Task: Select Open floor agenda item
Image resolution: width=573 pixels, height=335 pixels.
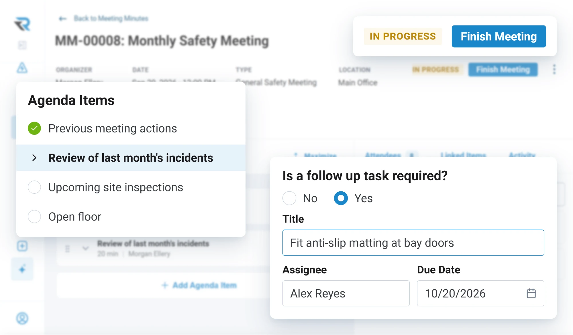Action: pos(131,217)
